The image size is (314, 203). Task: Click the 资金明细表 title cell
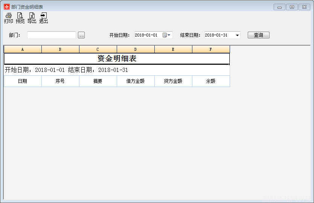coord(117,59)
